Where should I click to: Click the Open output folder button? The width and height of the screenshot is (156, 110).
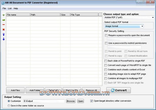(x=81, y=101)
